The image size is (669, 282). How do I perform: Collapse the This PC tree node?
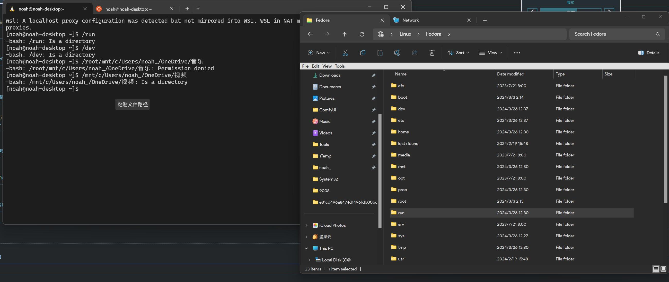[x=306, y=248]
